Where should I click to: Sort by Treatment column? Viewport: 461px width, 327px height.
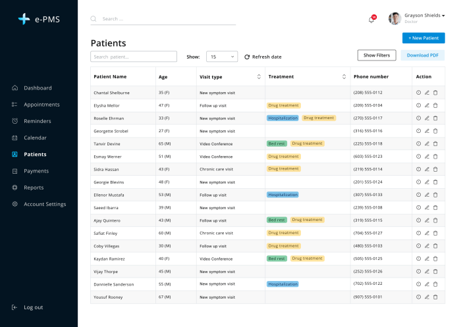(344, 77)
